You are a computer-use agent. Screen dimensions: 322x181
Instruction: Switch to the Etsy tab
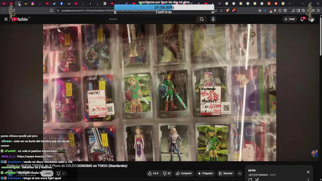269,4
